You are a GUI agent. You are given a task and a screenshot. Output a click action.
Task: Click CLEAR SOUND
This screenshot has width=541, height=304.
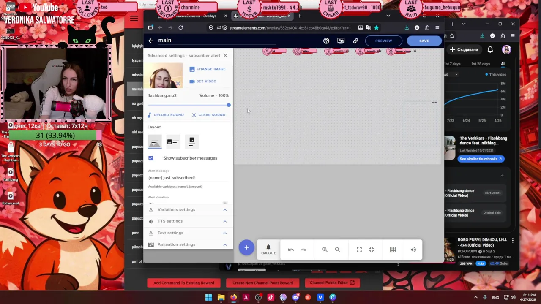(208, 115)
